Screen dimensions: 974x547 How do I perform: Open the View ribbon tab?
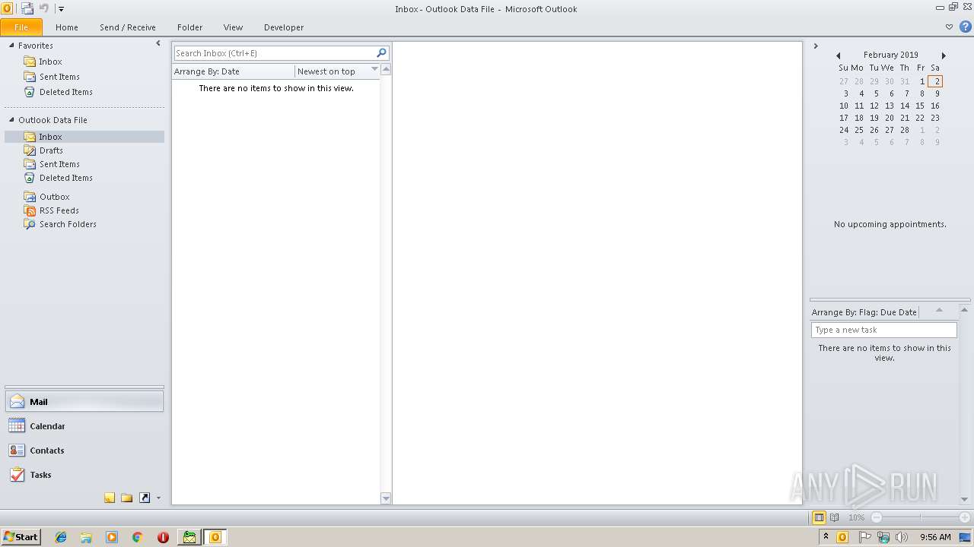pyautogui.click(x=234, y=27)
